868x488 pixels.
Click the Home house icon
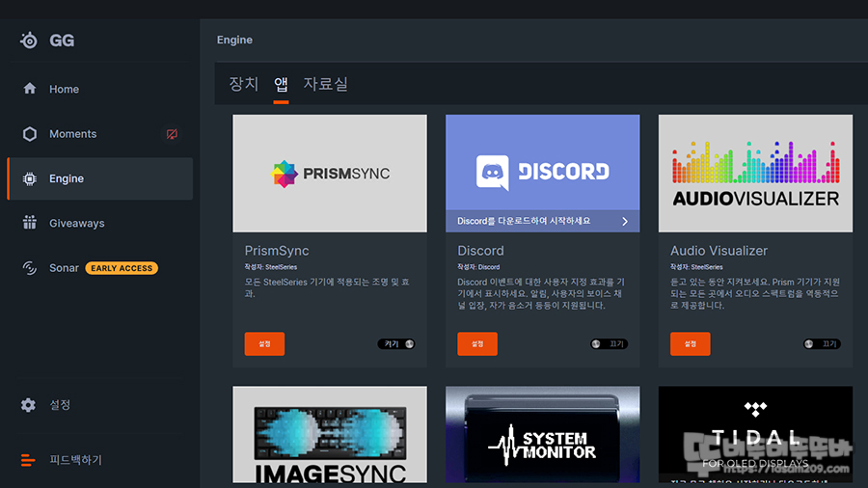tap(29, 89)
